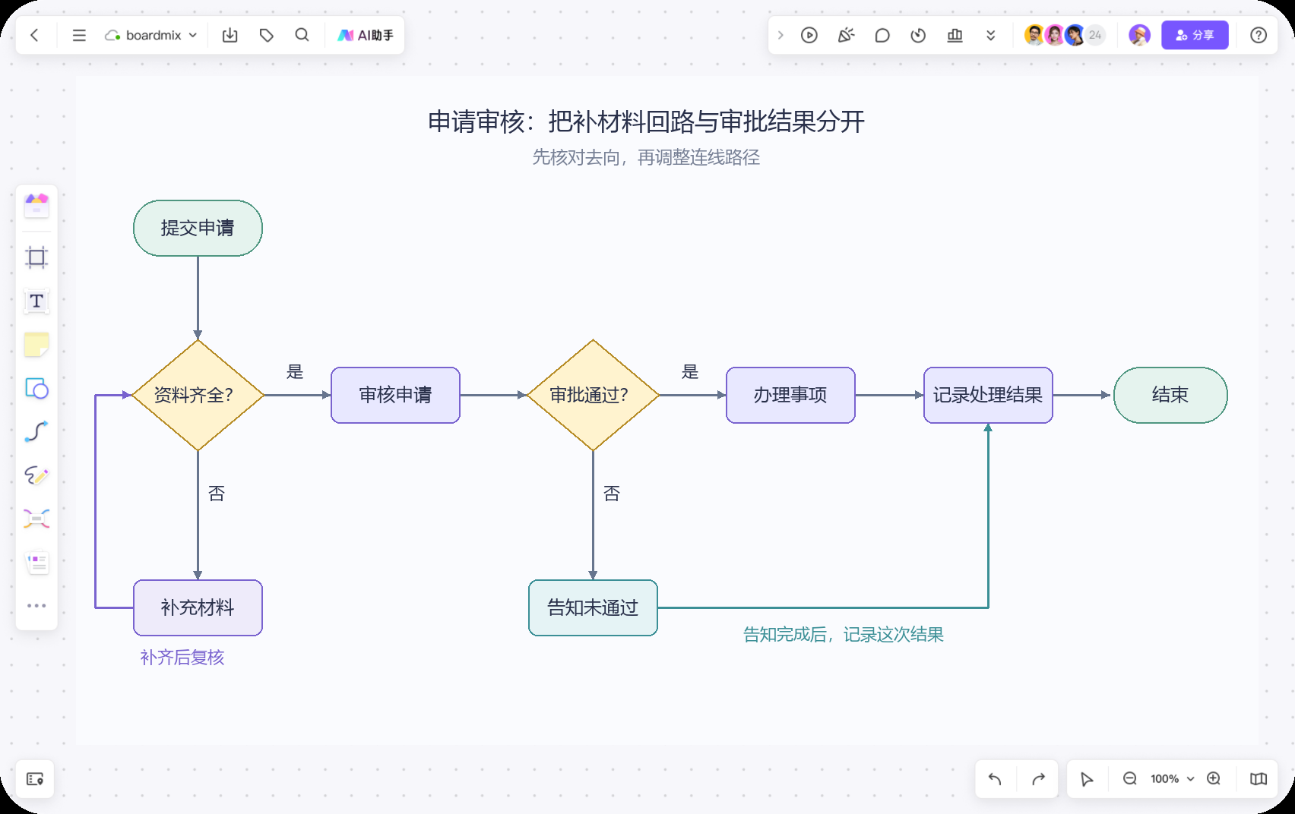Start presentation play icon
Screen dimensions: 1295x814
809,35
